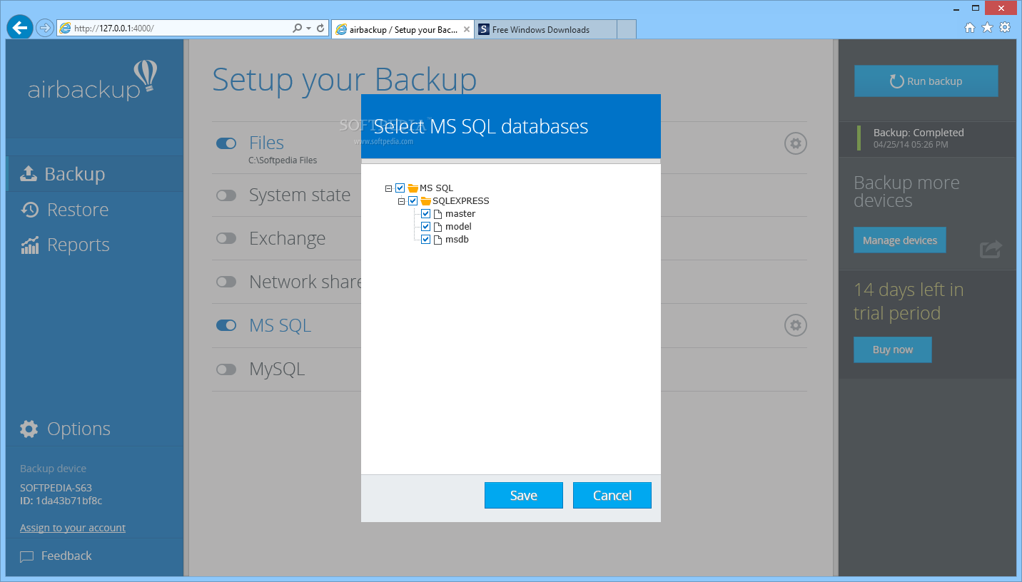Click Assign to your account link
The height and width of the screenshot is (582, 1022).
73,528
